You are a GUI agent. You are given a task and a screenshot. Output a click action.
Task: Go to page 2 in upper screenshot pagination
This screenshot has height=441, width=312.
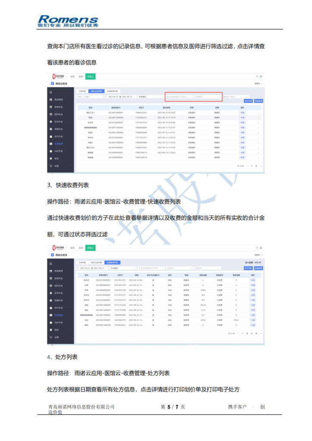pyautogui.click(x=256, y=166)
